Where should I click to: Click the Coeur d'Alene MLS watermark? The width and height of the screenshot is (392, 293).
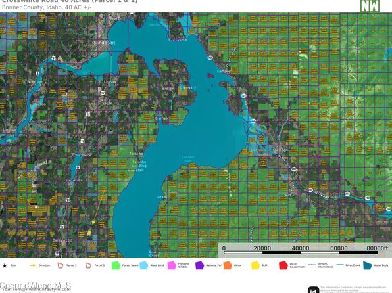click(x=36, y=286)
